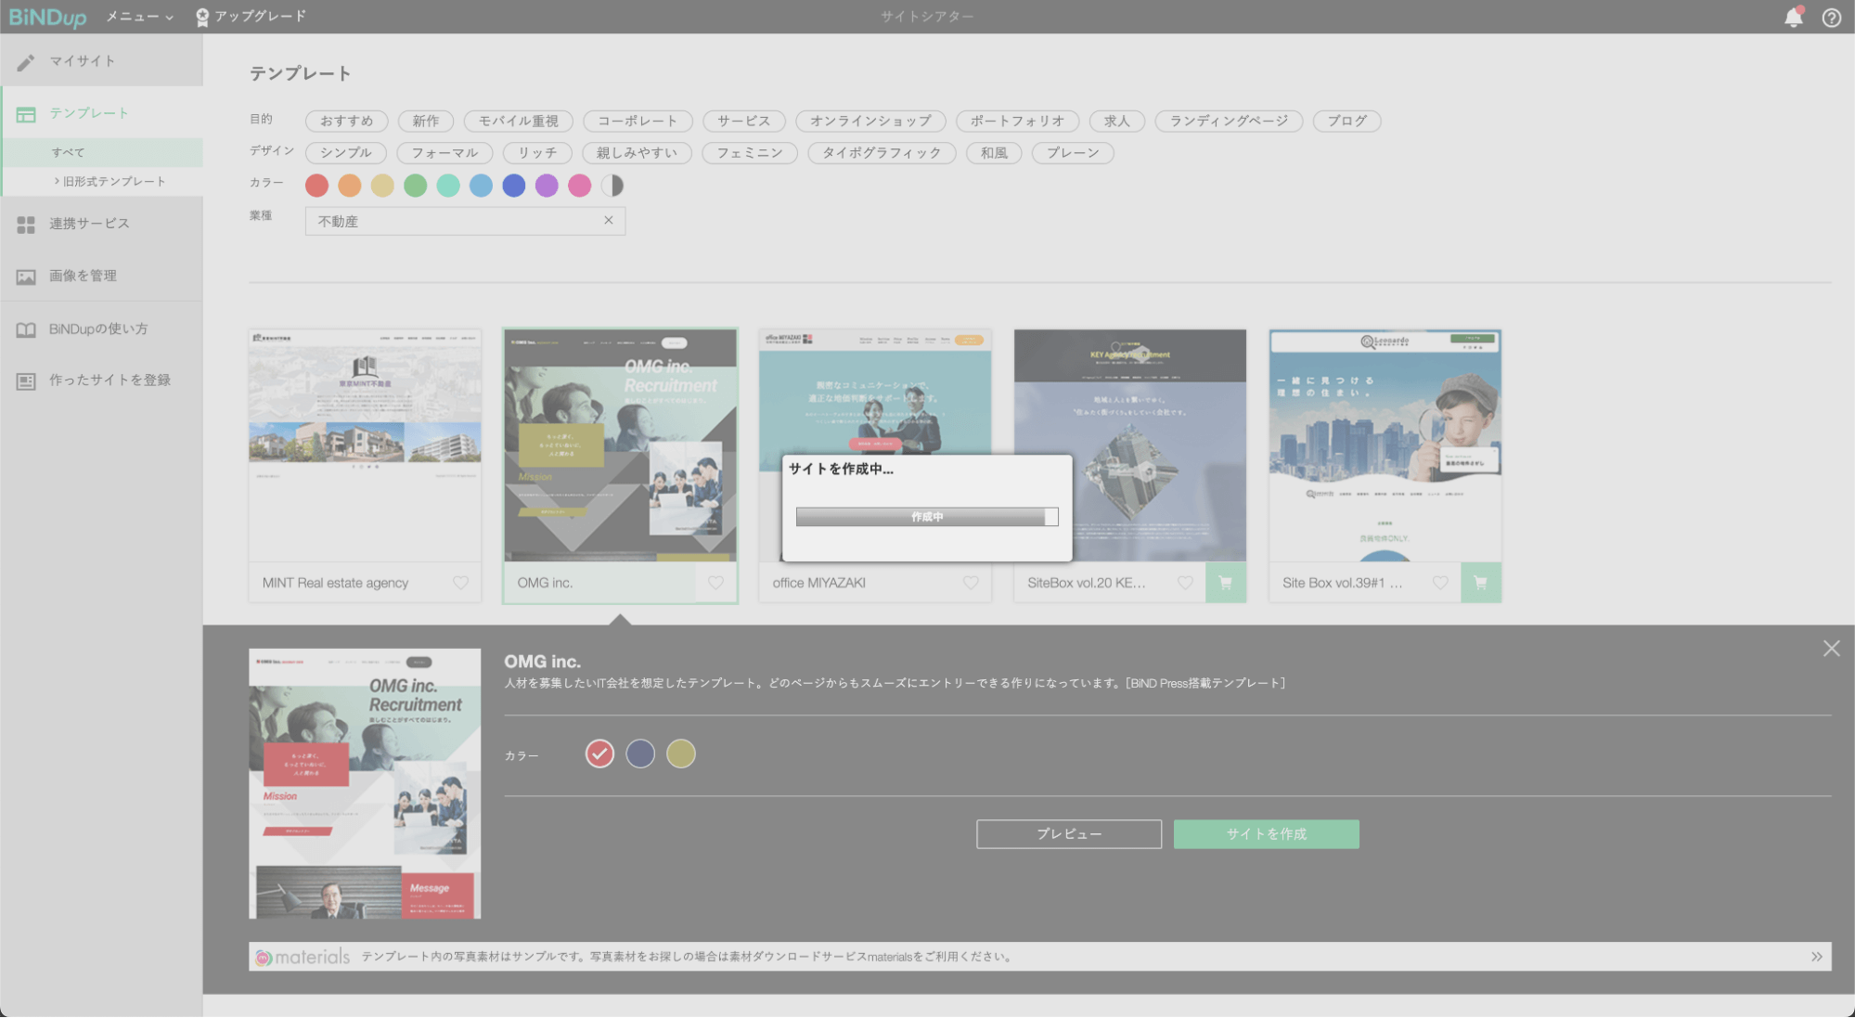Expand the materials banner chevron
Viewport: 1855px width, 1018px height.
[1816, 957]
